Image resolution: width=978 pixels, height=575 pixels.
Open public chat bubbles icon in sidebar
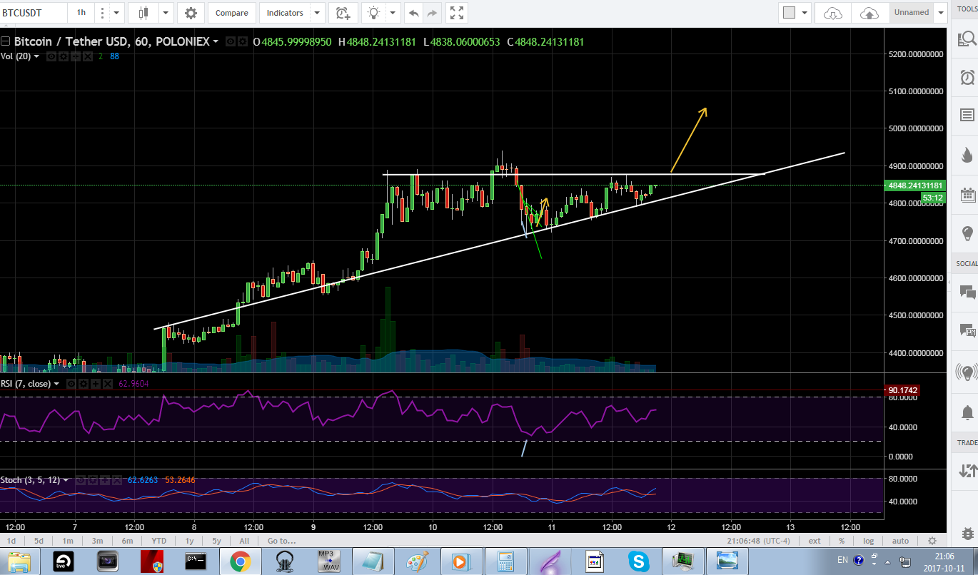[x=967, y=291]
